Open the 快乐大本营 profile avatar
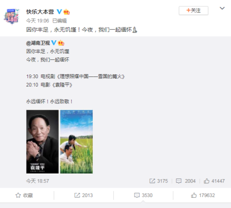The height and width of the screenshot is (208, 231). (x=12, y=16)
